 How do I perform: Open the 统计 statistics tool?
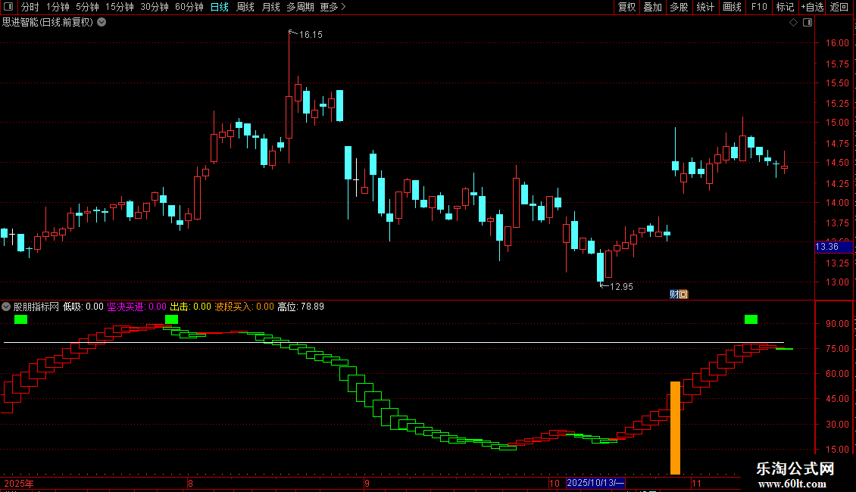click(x=704, y=7)
